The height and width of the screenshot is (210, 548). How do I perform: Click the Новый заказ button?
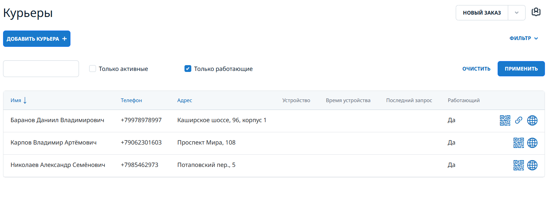tap(482, 13)
